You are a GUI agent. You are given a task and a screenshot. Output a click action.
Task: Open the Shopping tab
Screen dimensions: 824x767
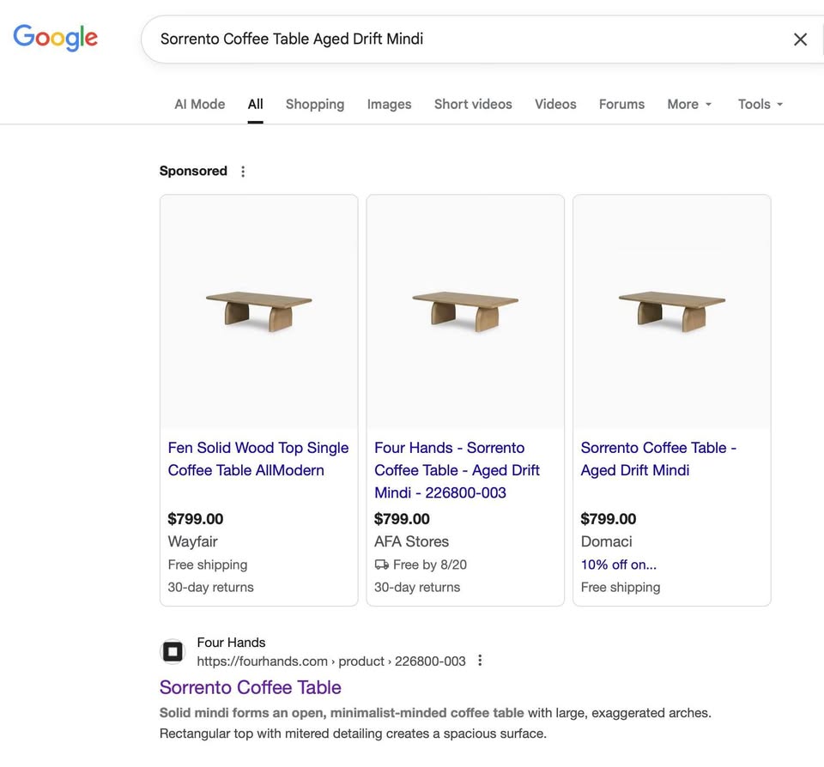pyautogui.click(x=315, y=104)
